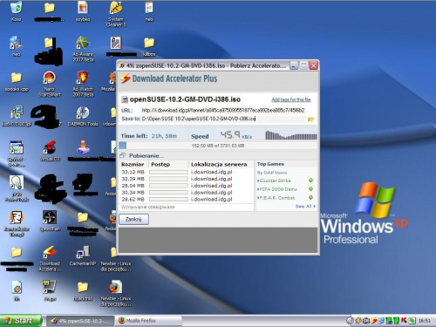This screenshot has width=436, height=327.
Task: Open the Kosz recycle bin icon
Action: [16, 11]
